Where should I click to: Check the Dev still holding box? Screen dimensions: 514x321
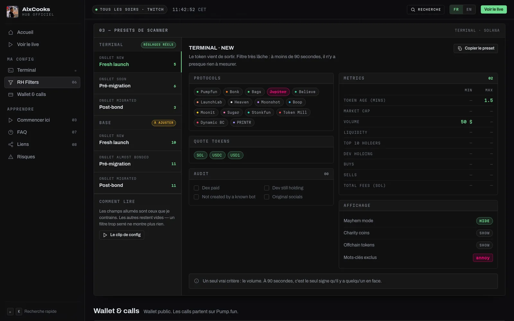point(267,188)
